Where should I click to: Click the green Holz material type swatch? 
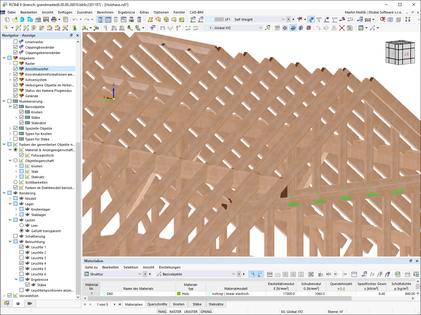179,294
